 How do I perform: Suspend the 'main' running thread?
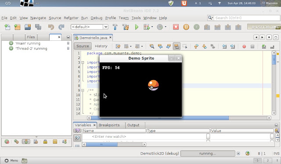pos(68,43)
